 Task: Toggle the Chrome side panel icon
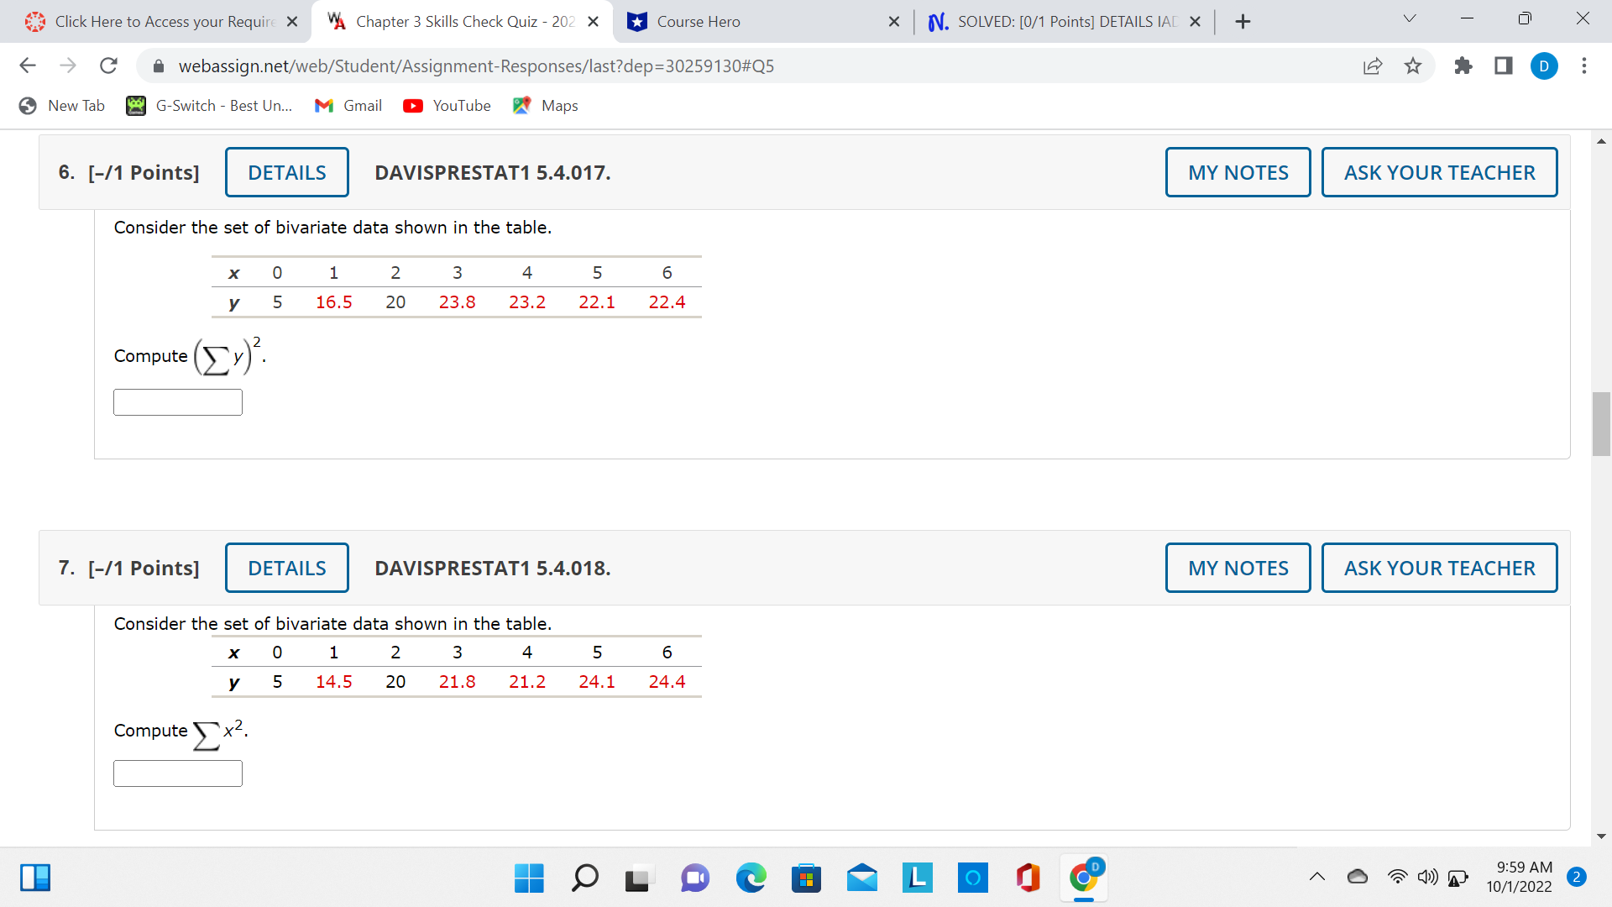[1504, 66]
